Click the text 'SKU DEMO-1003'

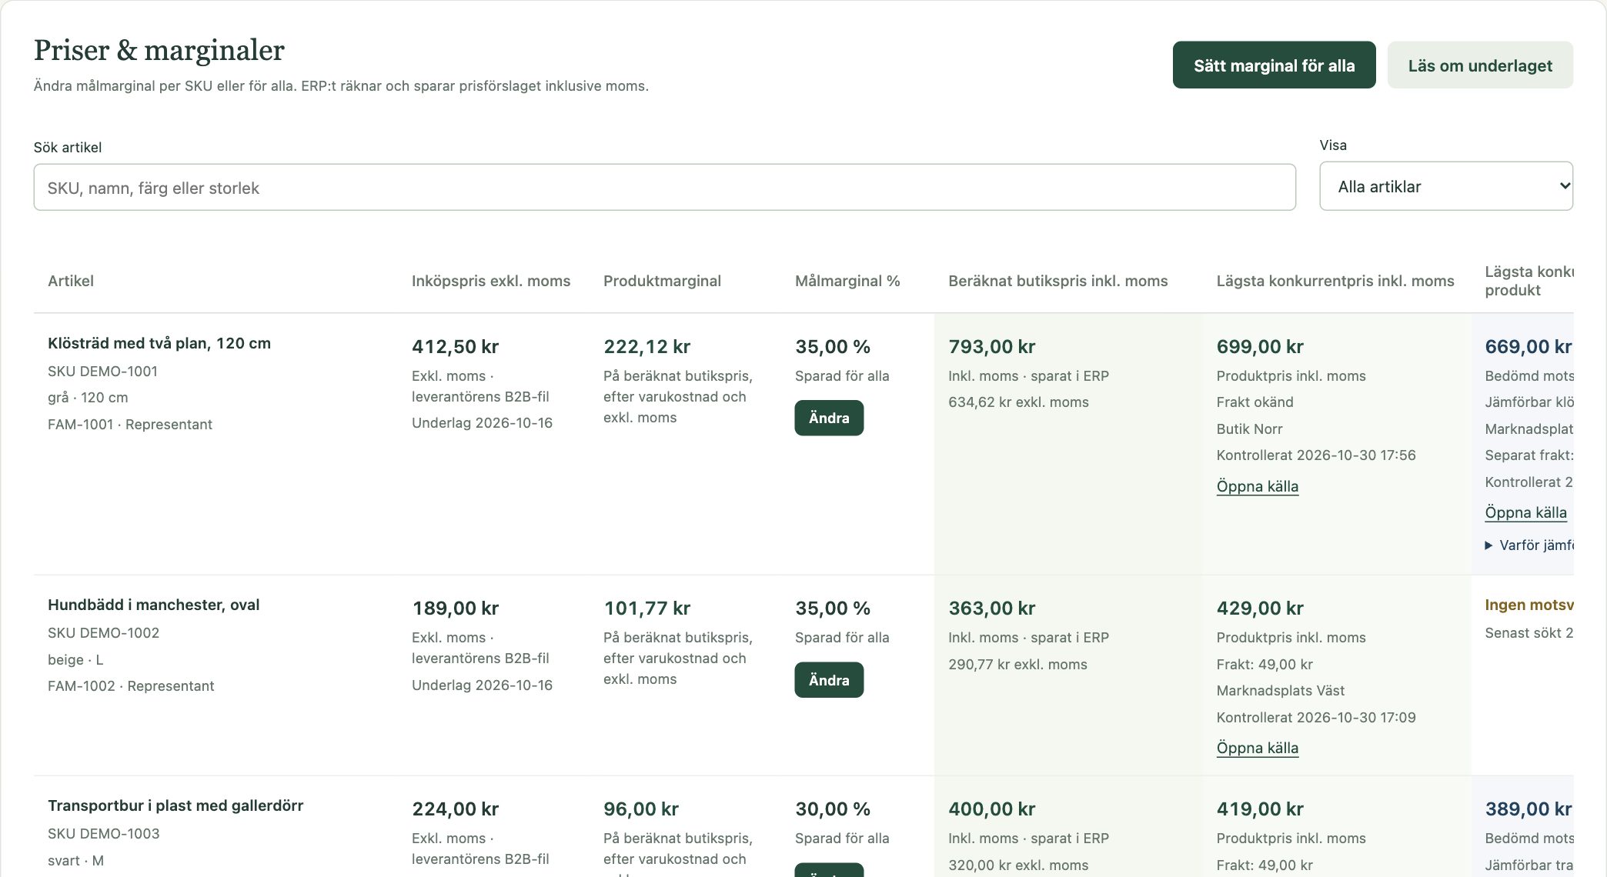click(103, 833)
